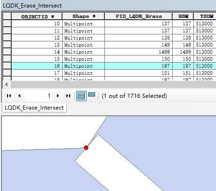Image resolution: width=216 pixels, height=191 pixels.
Task: Click Multipoint Shape cell in row 12
Action: pos(83,38)
